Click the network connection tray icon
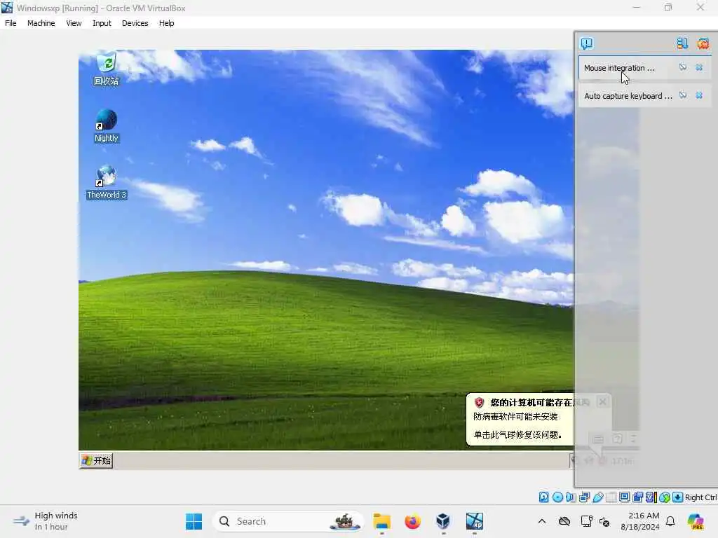The height and width of the screenshot is (538, 718). click(x=587, y=521)
